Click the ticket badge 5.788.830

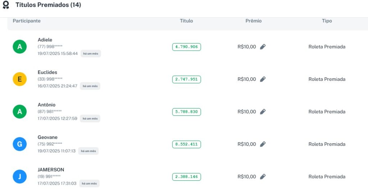point(187,112)
